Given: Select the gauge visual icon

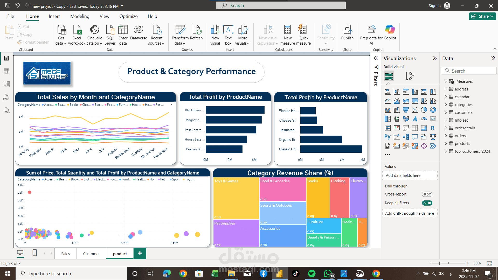Looking at the screenshot, I should click(x=424, y=119).
